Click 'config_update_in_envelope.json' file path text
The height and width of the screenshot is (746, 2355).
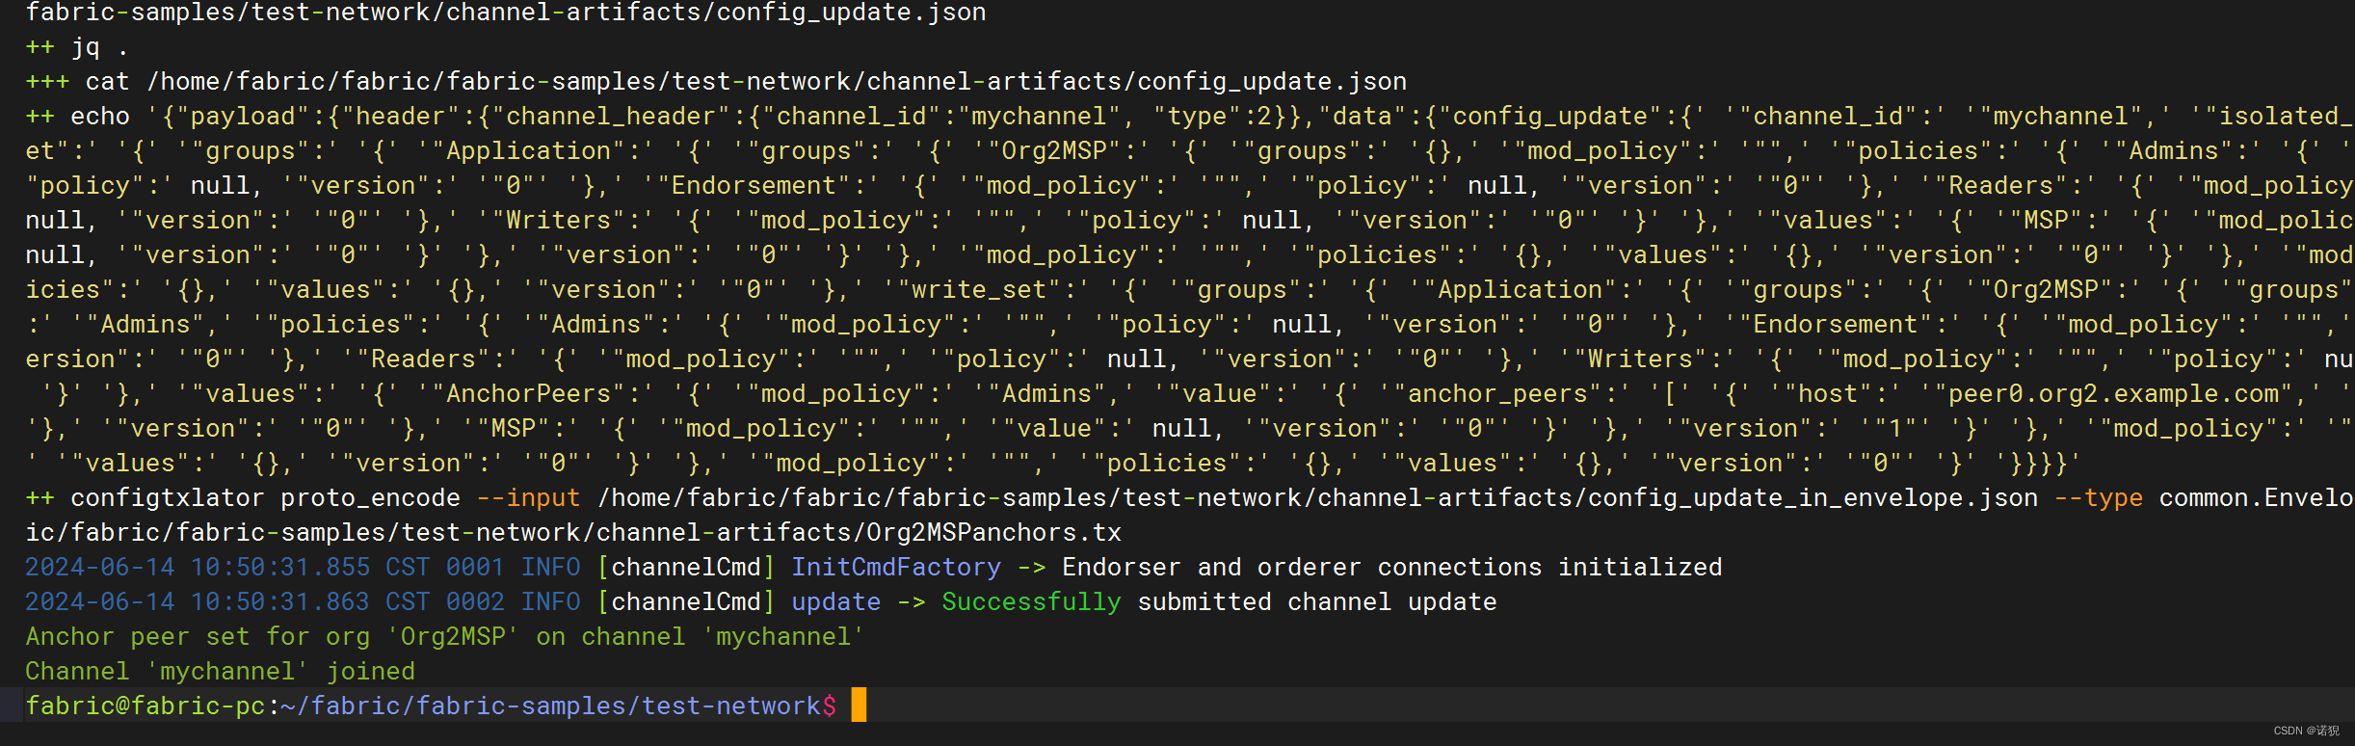click(x=1813, y=497)
